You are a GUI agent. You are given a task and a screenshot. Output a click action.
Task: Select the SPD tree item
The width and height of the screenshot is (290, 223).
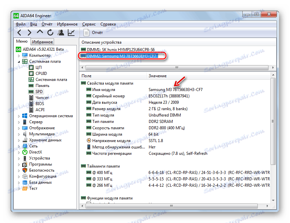[x=39, y=92]
